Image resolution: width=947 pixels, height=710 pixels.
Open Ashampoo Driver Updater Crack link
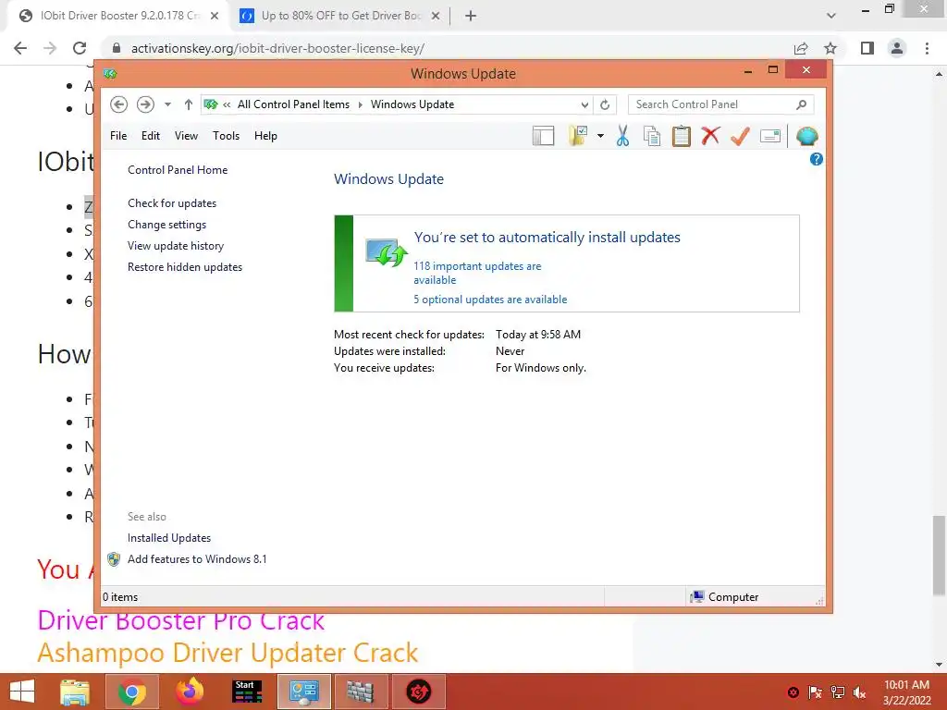(228, 653)
